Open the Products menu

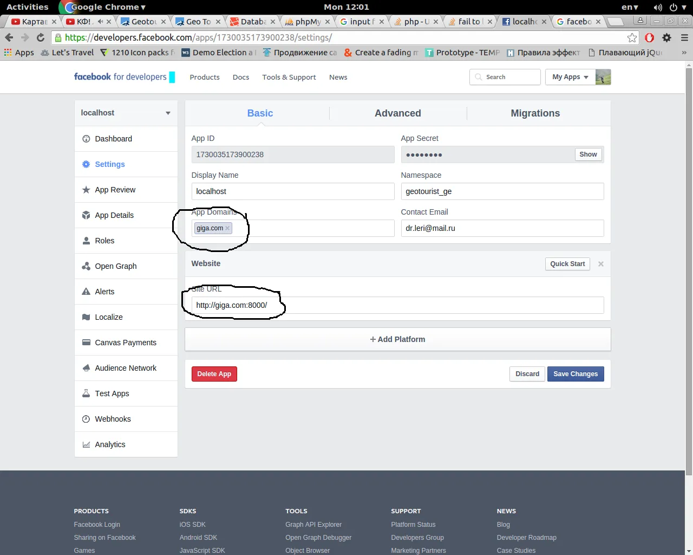pyautogui.click(x=205, y=77)
